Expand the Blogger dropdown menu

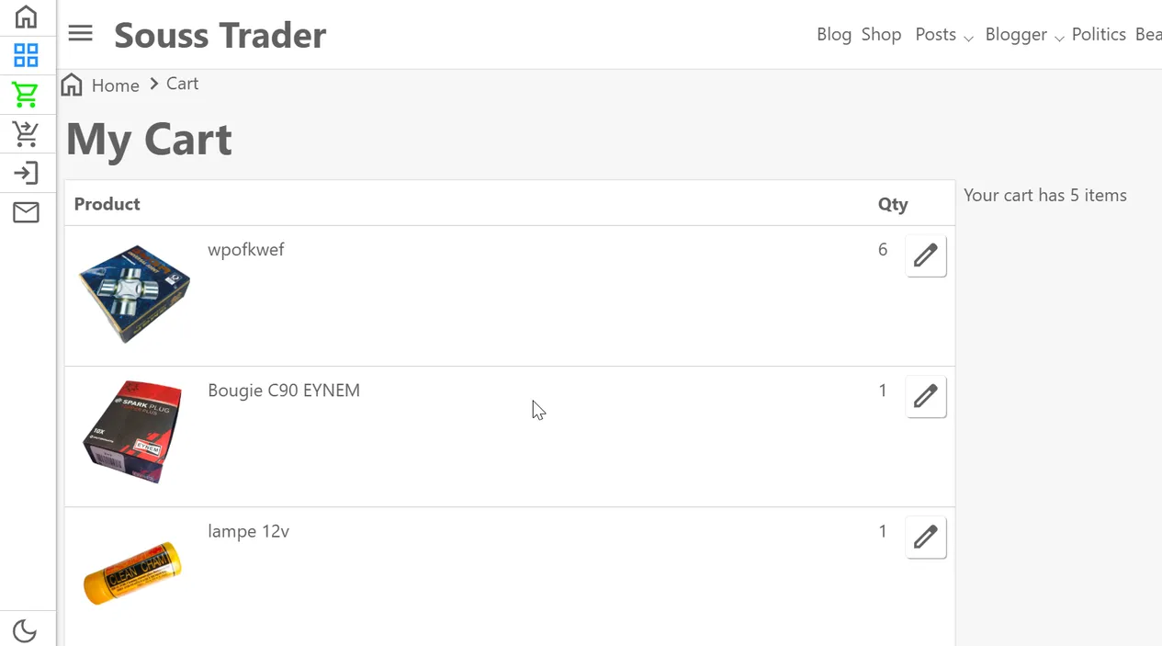[1023, 35]
